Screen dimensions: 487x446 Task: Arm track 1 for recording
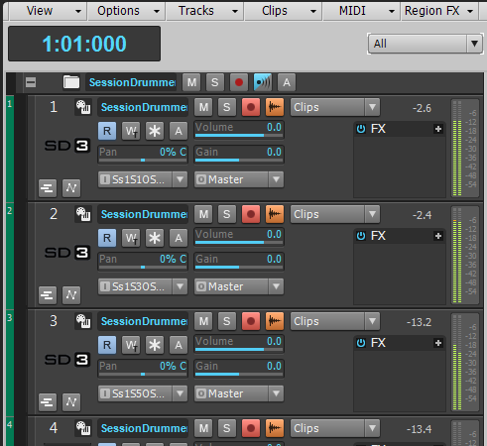251,107
